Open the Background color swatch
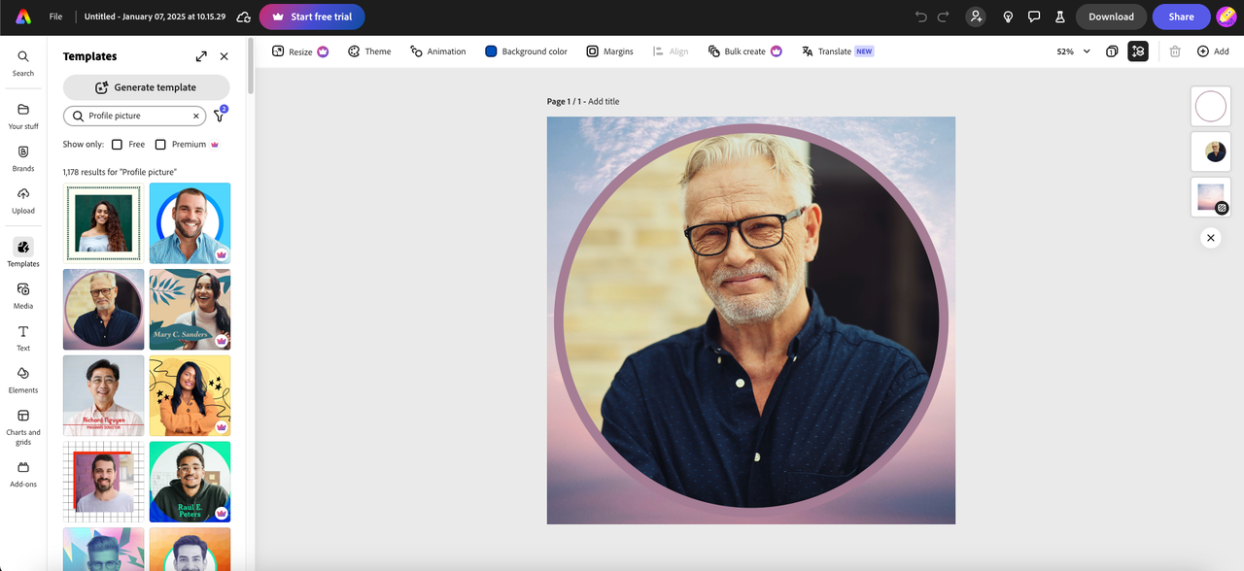Image resolution: width=1244 pixels, height=571 pixels. coord(526,51)
